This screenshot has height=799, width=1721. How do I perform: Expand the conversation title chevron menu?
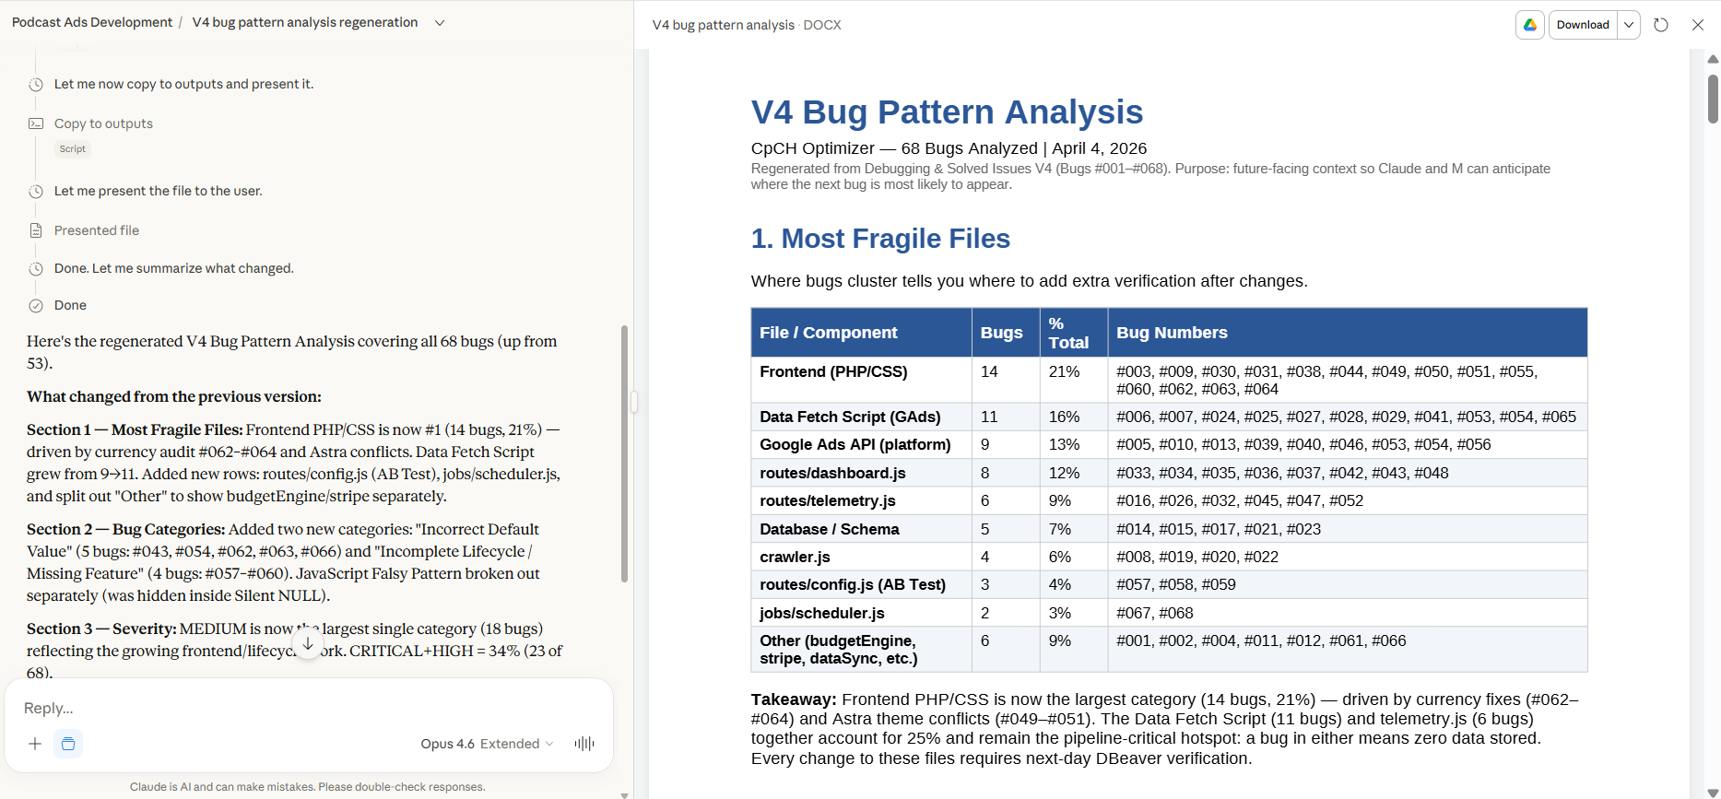pyautogui.click(x=440, y=23)
